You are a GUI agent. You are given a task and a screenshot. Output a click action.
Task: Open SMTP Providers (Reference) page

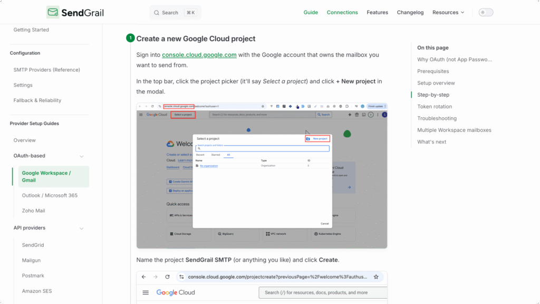coord(46,70)
